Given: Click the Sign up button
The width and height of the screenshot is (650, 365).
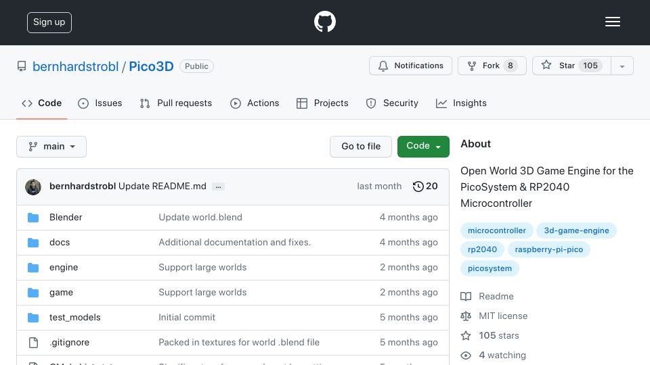Looking at the screenshot, I should [x=49, y=22].
